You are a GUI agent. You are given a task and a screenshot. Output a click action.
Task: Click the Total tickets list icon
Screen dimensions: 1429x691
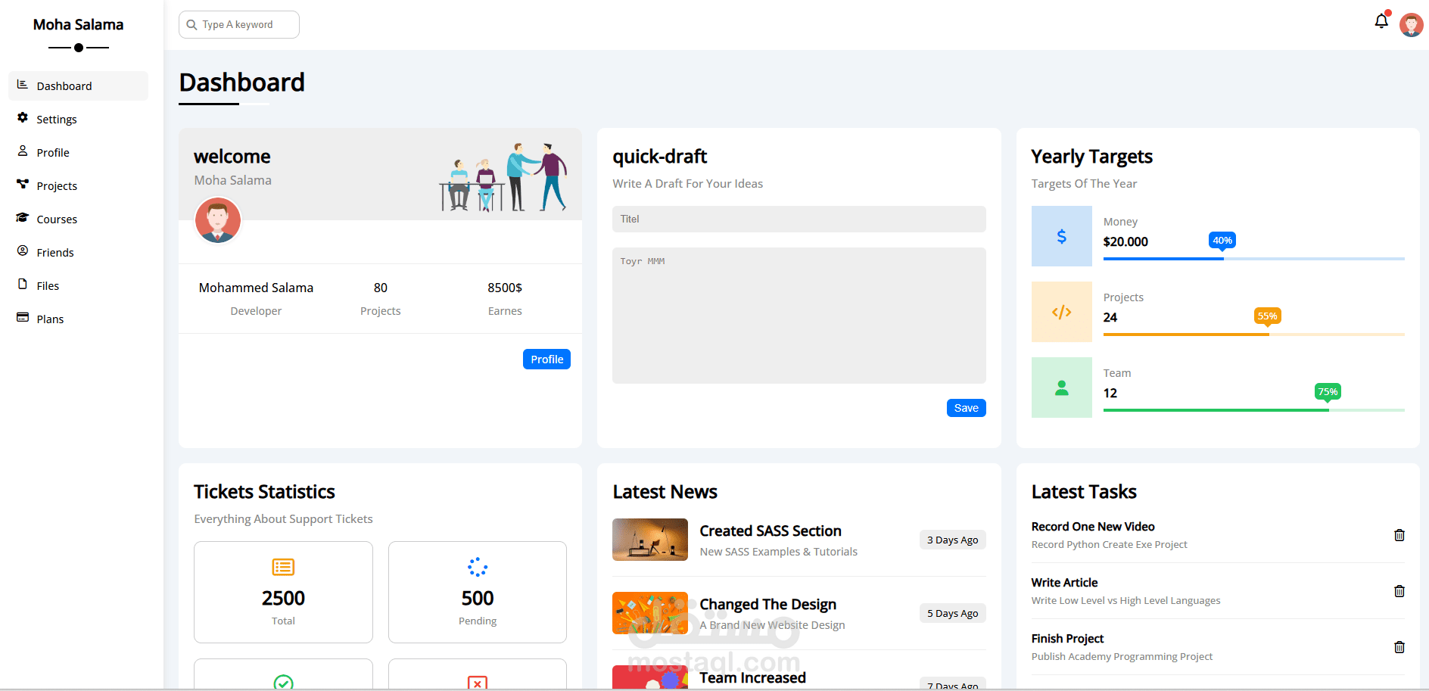283,567
